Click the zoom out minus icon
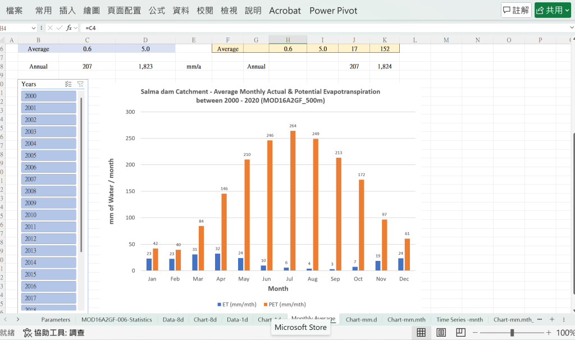Viewport: 575px width, 340px height. pos(475,332)
